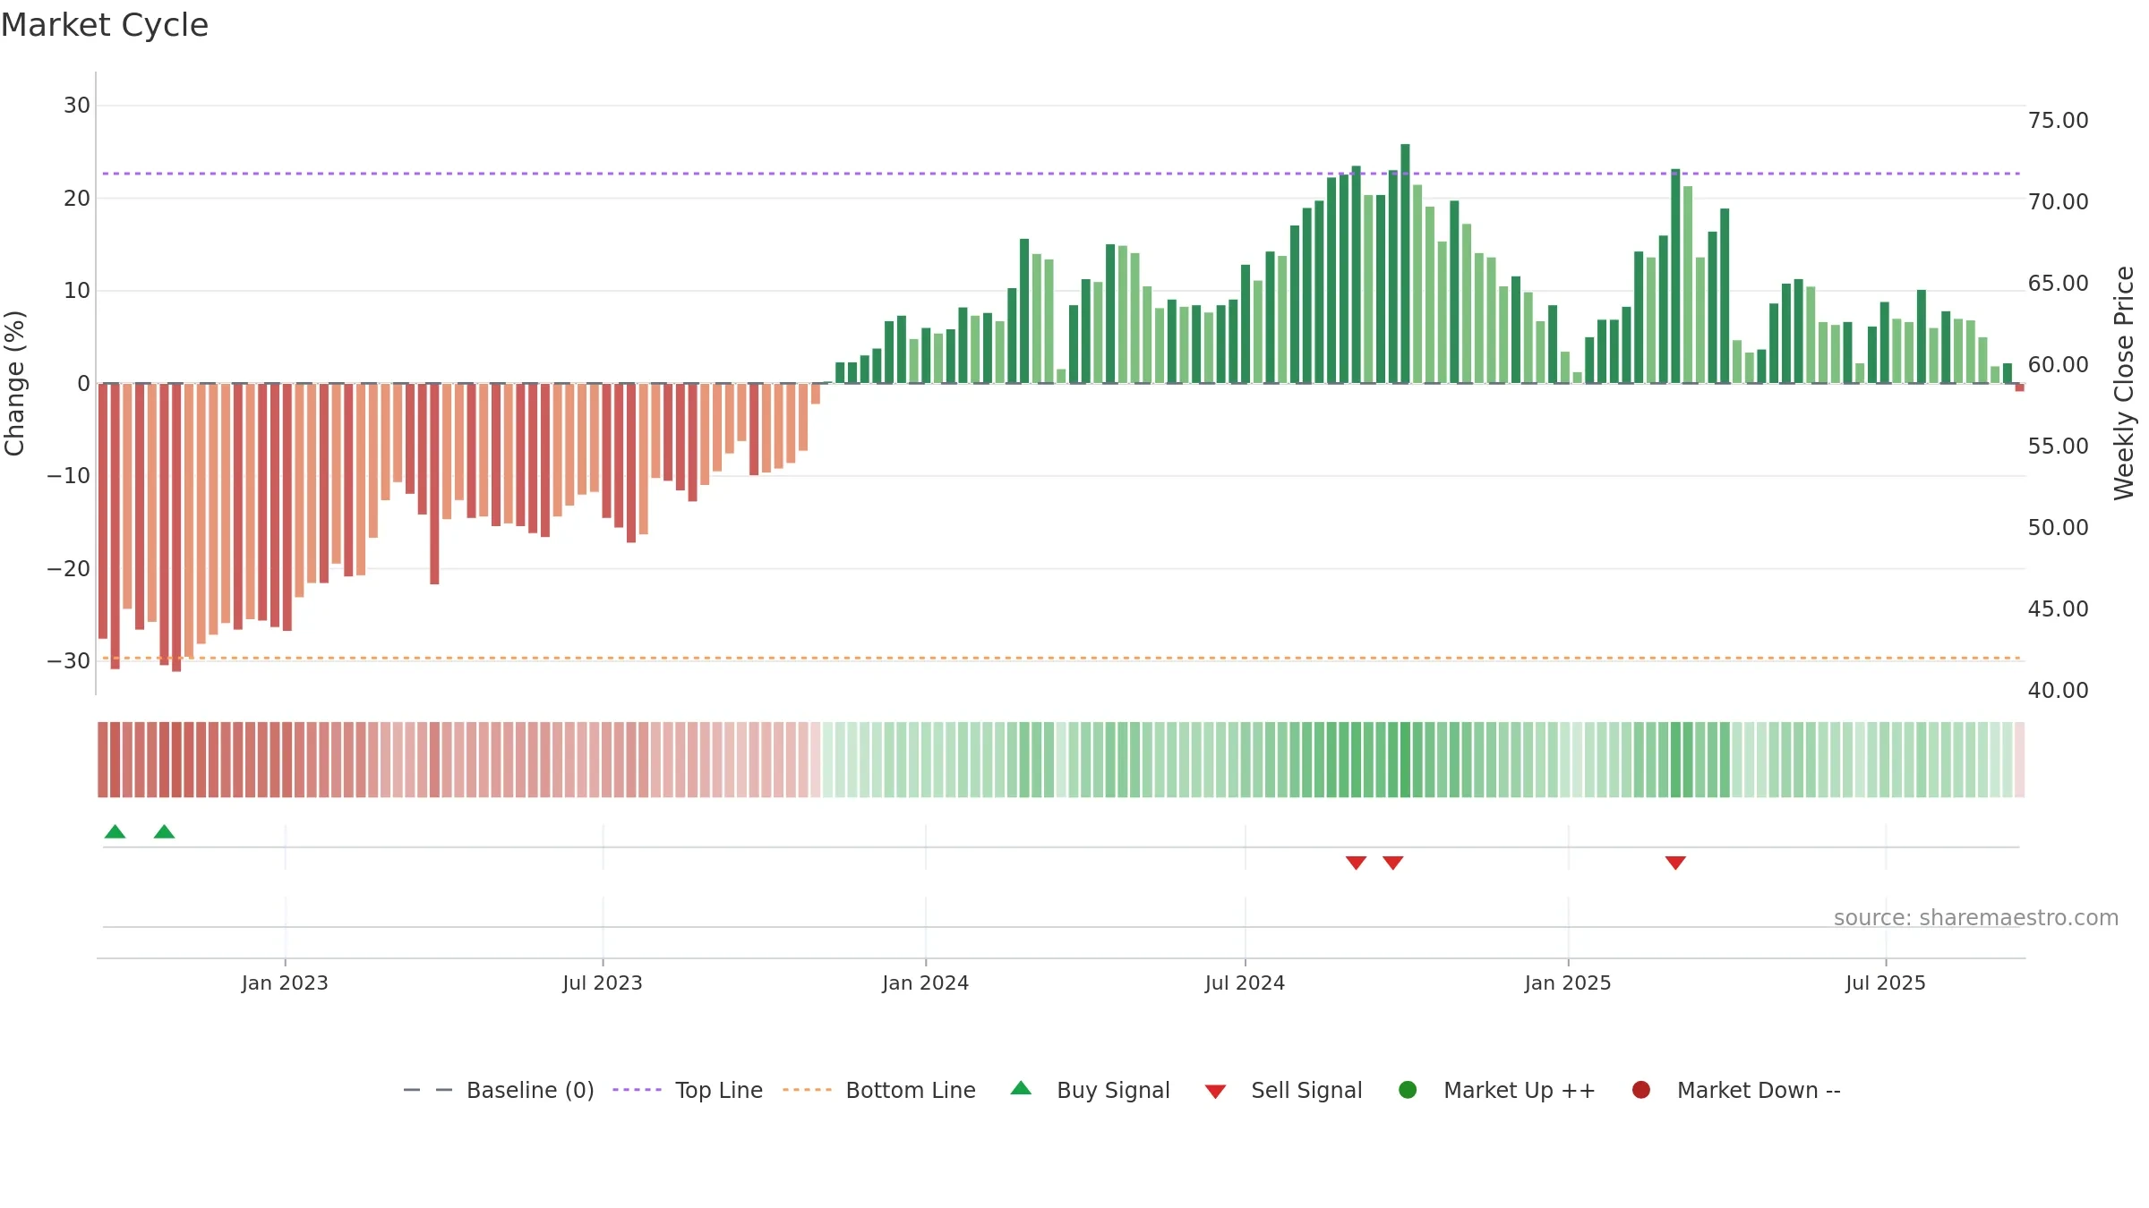Click the Jan 2025 axis label
Viewport: 2149px width, 1208px height.
1568,983
